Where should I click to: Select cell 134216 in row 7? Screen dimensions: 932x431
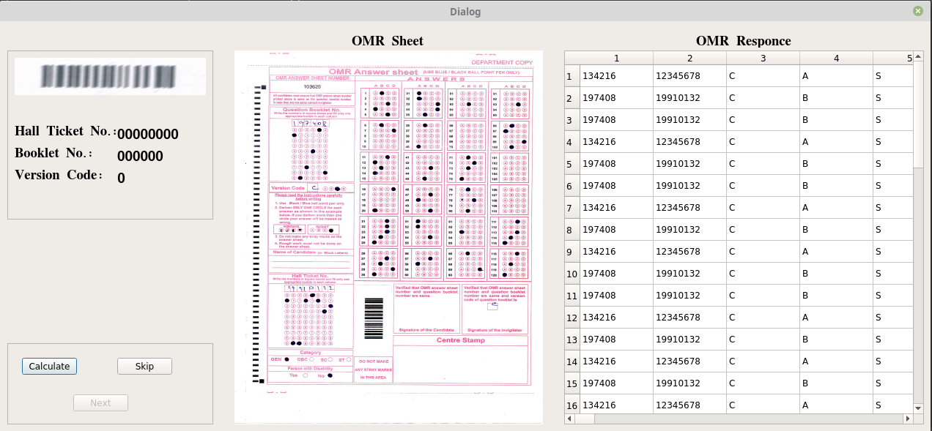point(616,208)
